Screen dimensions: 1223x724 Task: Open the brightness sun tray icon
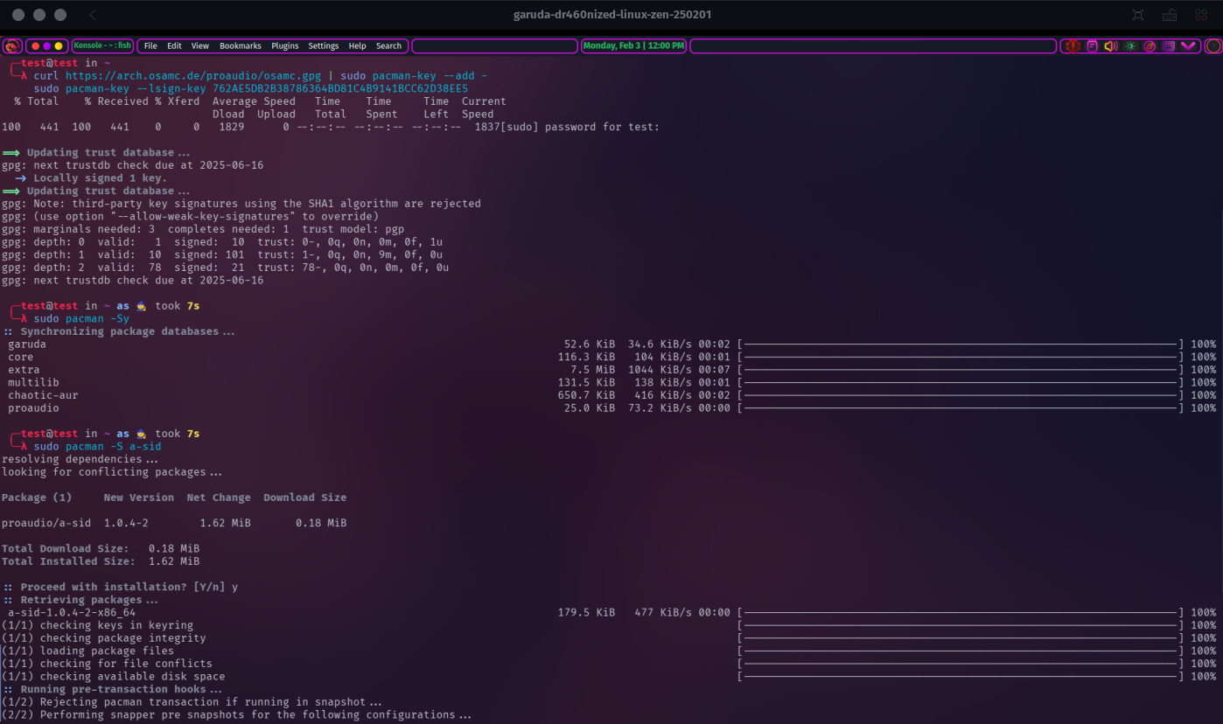1130,46
